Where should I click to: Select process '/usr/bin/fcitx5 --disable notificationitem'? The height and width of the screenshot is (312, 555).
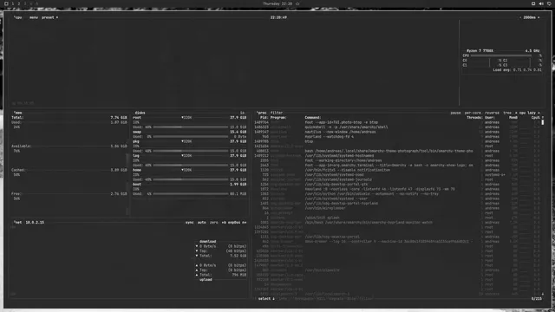(398, 170)
